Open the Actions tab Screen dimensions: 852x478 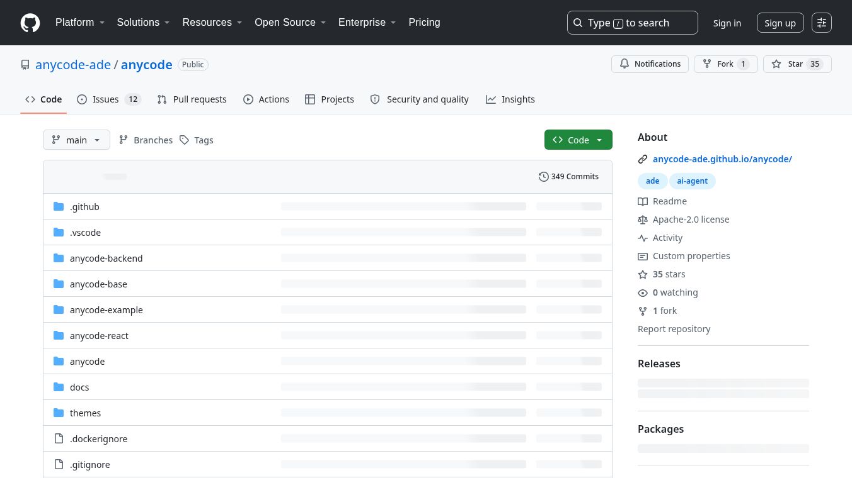(x=266, y=99)
